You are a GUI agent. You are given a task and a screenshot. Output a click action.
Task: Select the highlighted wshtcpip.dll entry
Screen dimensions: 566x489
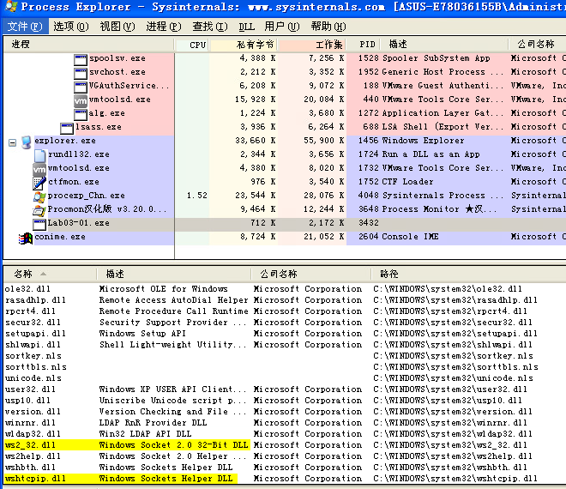(x=36, y=479)
